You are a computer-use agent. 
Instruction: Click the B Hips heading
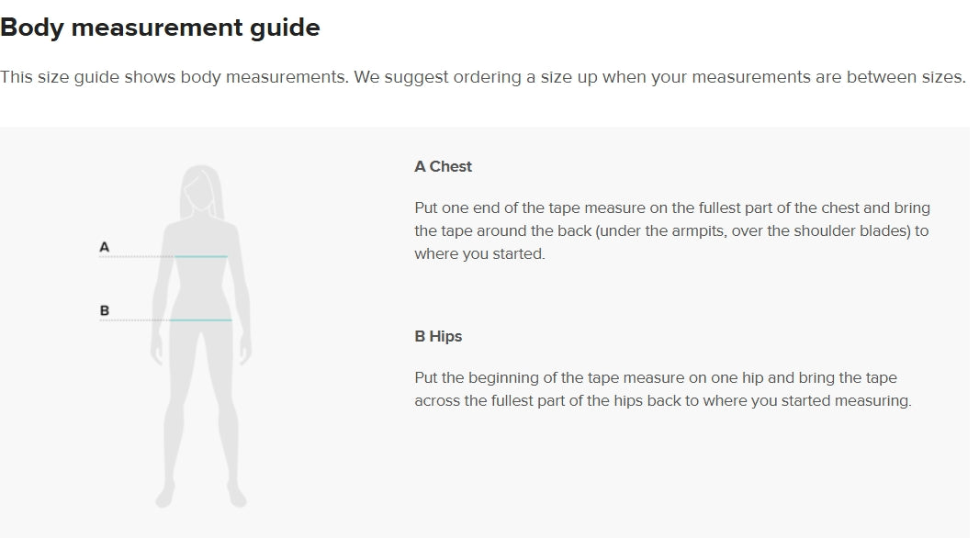[x=438, y=336]
